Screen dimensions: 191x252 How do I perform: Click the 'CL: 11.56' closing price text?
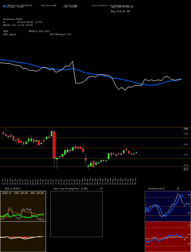point(70,7)
